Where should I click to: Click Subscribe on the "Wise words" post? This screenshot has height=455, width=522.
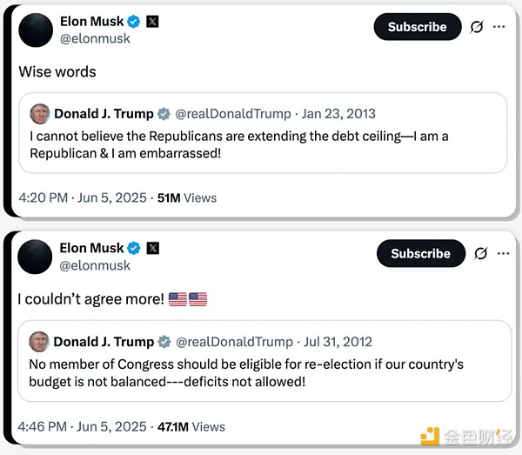tap(417, 27)
